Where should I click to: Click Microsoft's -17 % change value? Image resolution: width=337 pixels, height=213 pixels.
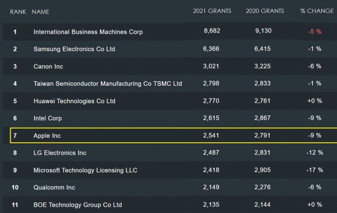[315, 170]
